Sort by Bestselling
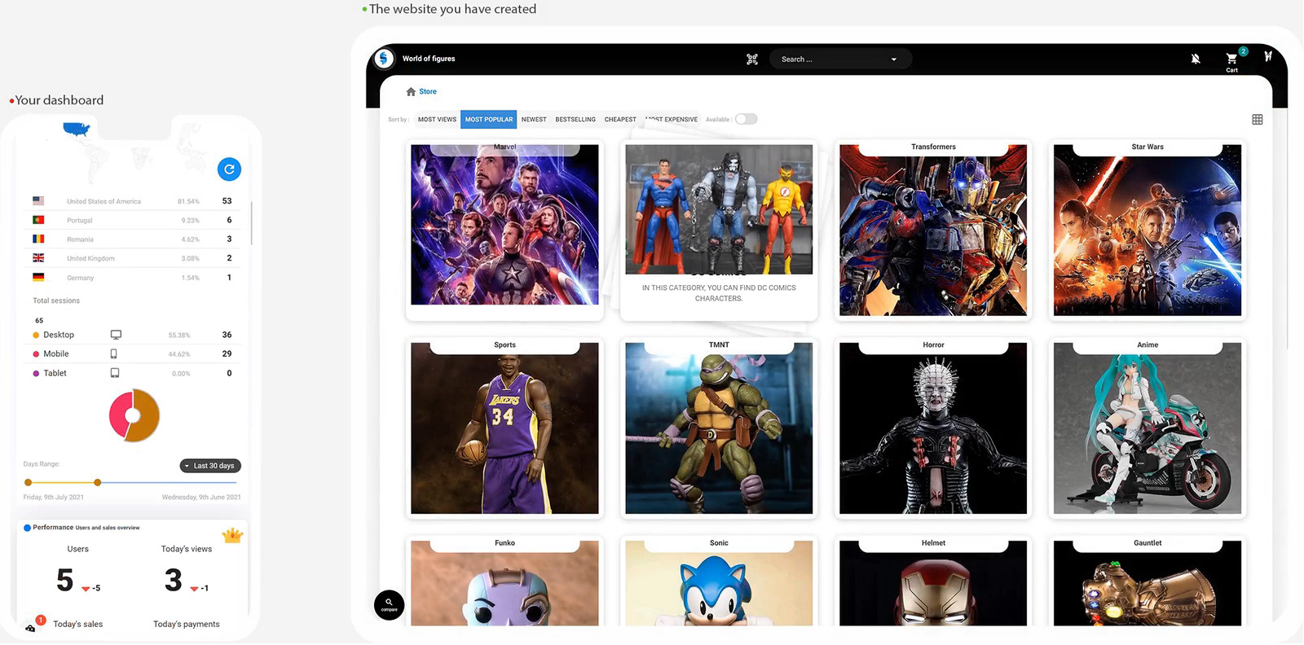1304x645 pixels. point(575,120)
